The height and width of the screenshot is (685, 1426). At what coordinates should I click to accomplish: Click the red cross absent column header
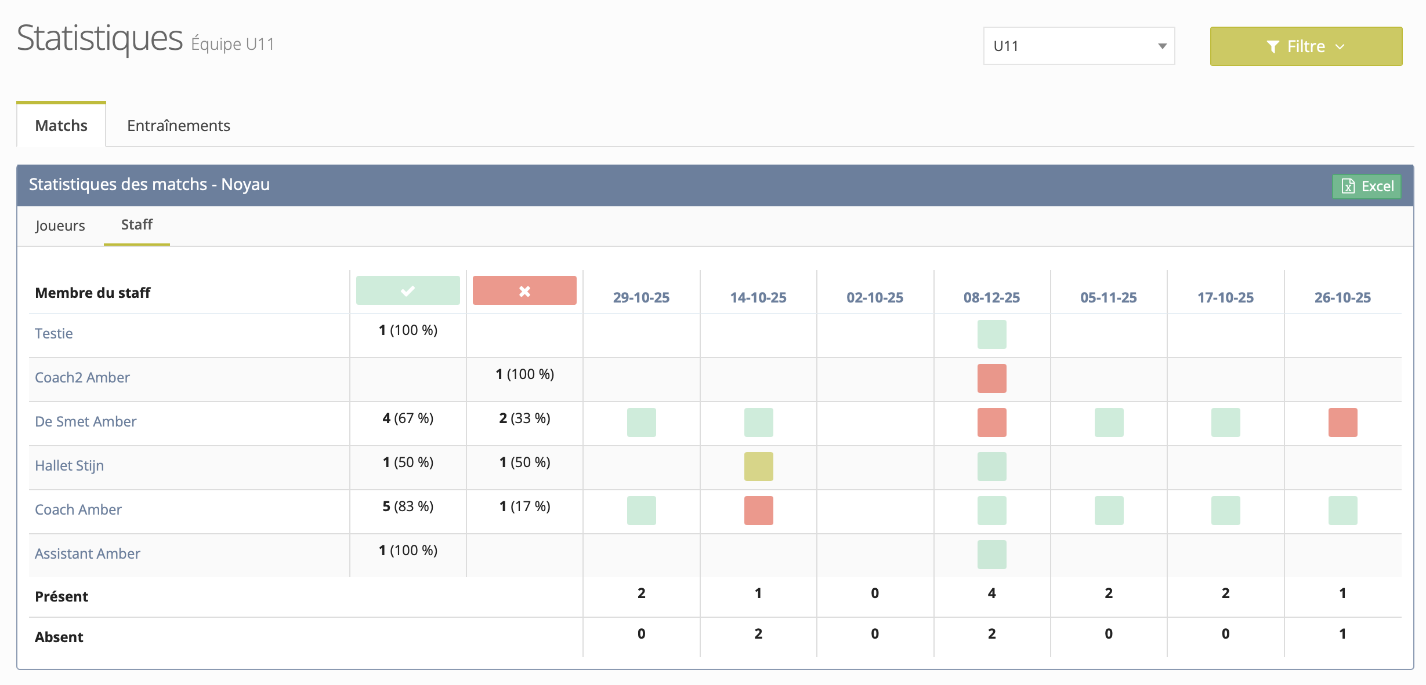[524, 290]
